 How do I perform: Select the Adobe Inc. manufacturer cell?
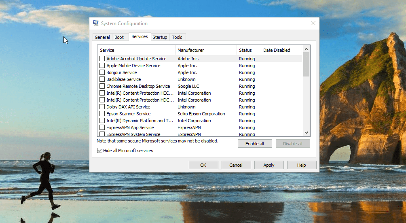click(x=188, y=59)
